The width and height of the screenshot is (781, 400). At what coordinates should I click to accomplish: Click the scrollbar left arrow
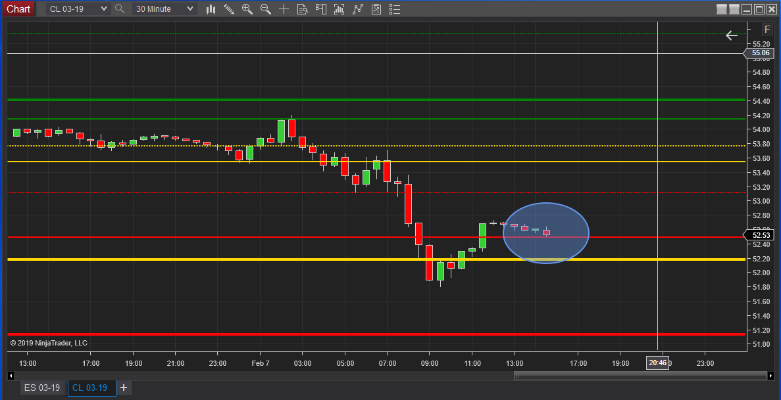[11, 376]
